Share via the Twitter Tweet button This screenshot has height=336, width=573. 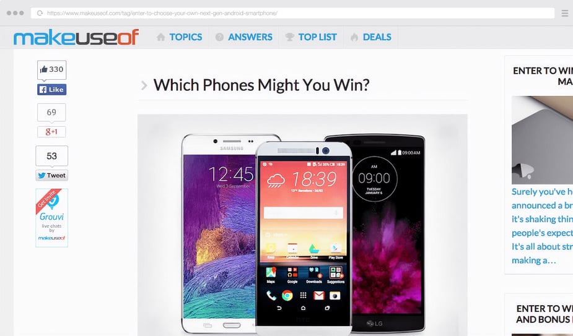[52, 175]
